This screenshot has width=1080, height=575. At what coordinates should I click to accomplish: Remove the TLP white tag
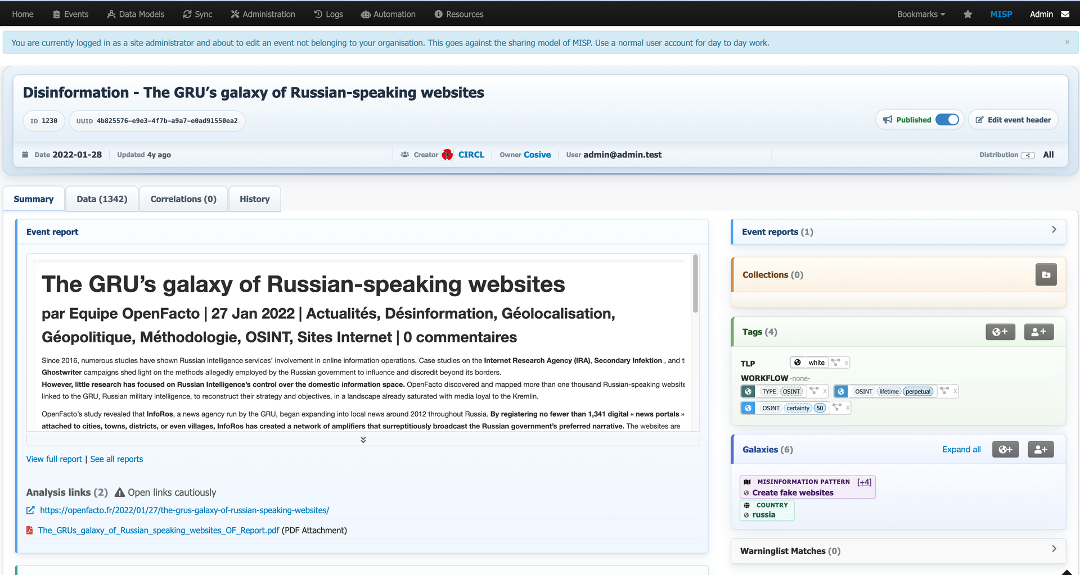click(x=846, y=363)
